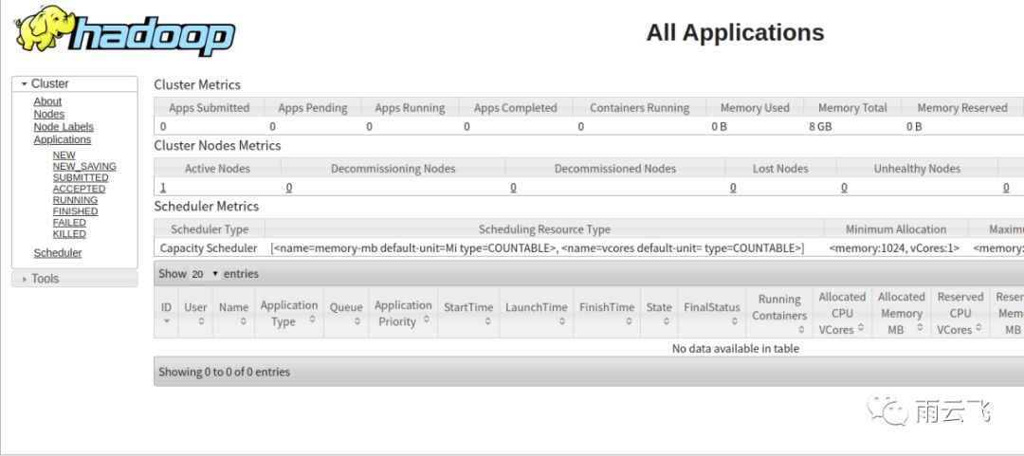Click the memory:1024, vCores:1 value
The width and height of the screenshot is (1024, 456).
(894, 248)
